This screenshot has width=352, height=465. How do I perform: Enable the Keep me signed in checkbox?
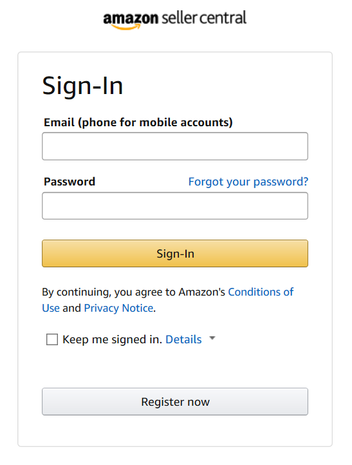[52, 339]
